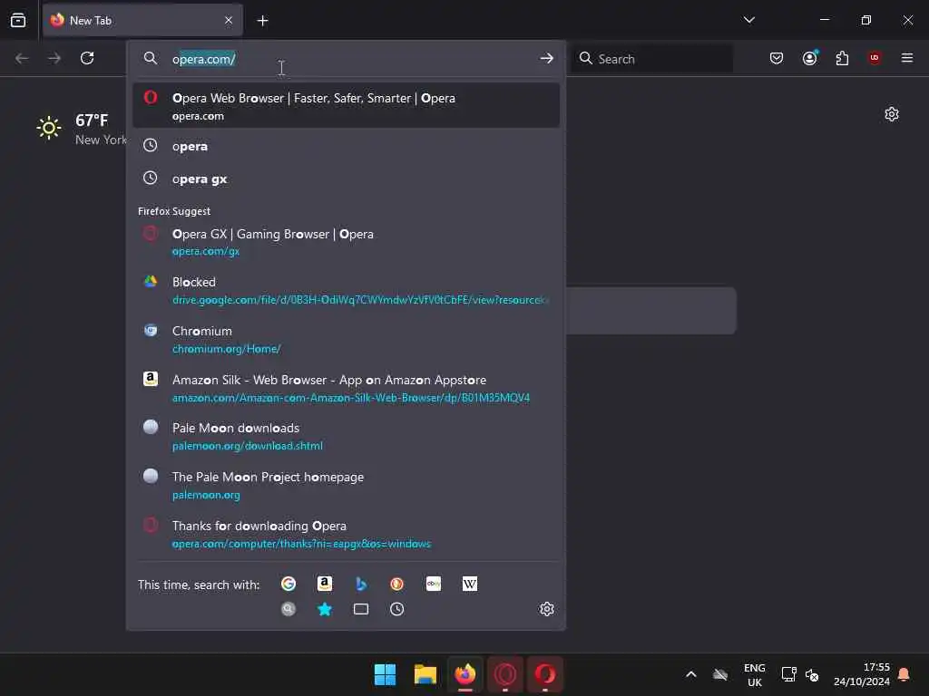Image resolution: width=929 pixels, height=696 pixels.
Task: Open search settings gear in dropdown
Action: (x=546, y=609)
